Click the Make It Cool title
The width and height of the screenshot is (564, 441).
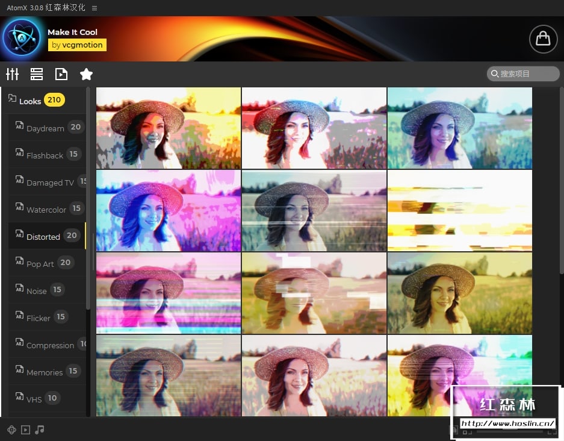point(73,32)
